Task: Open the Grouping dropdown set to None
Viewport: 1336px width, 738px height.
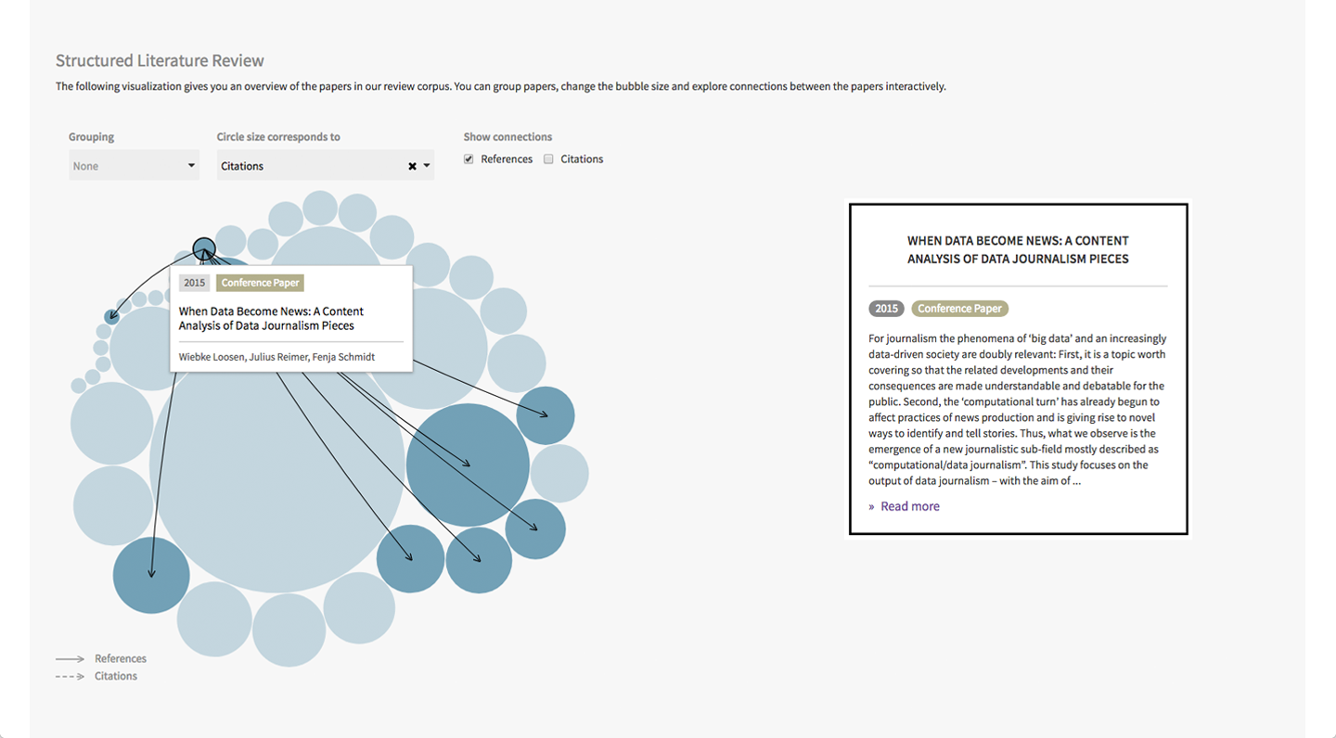Action: click(134, 166)
